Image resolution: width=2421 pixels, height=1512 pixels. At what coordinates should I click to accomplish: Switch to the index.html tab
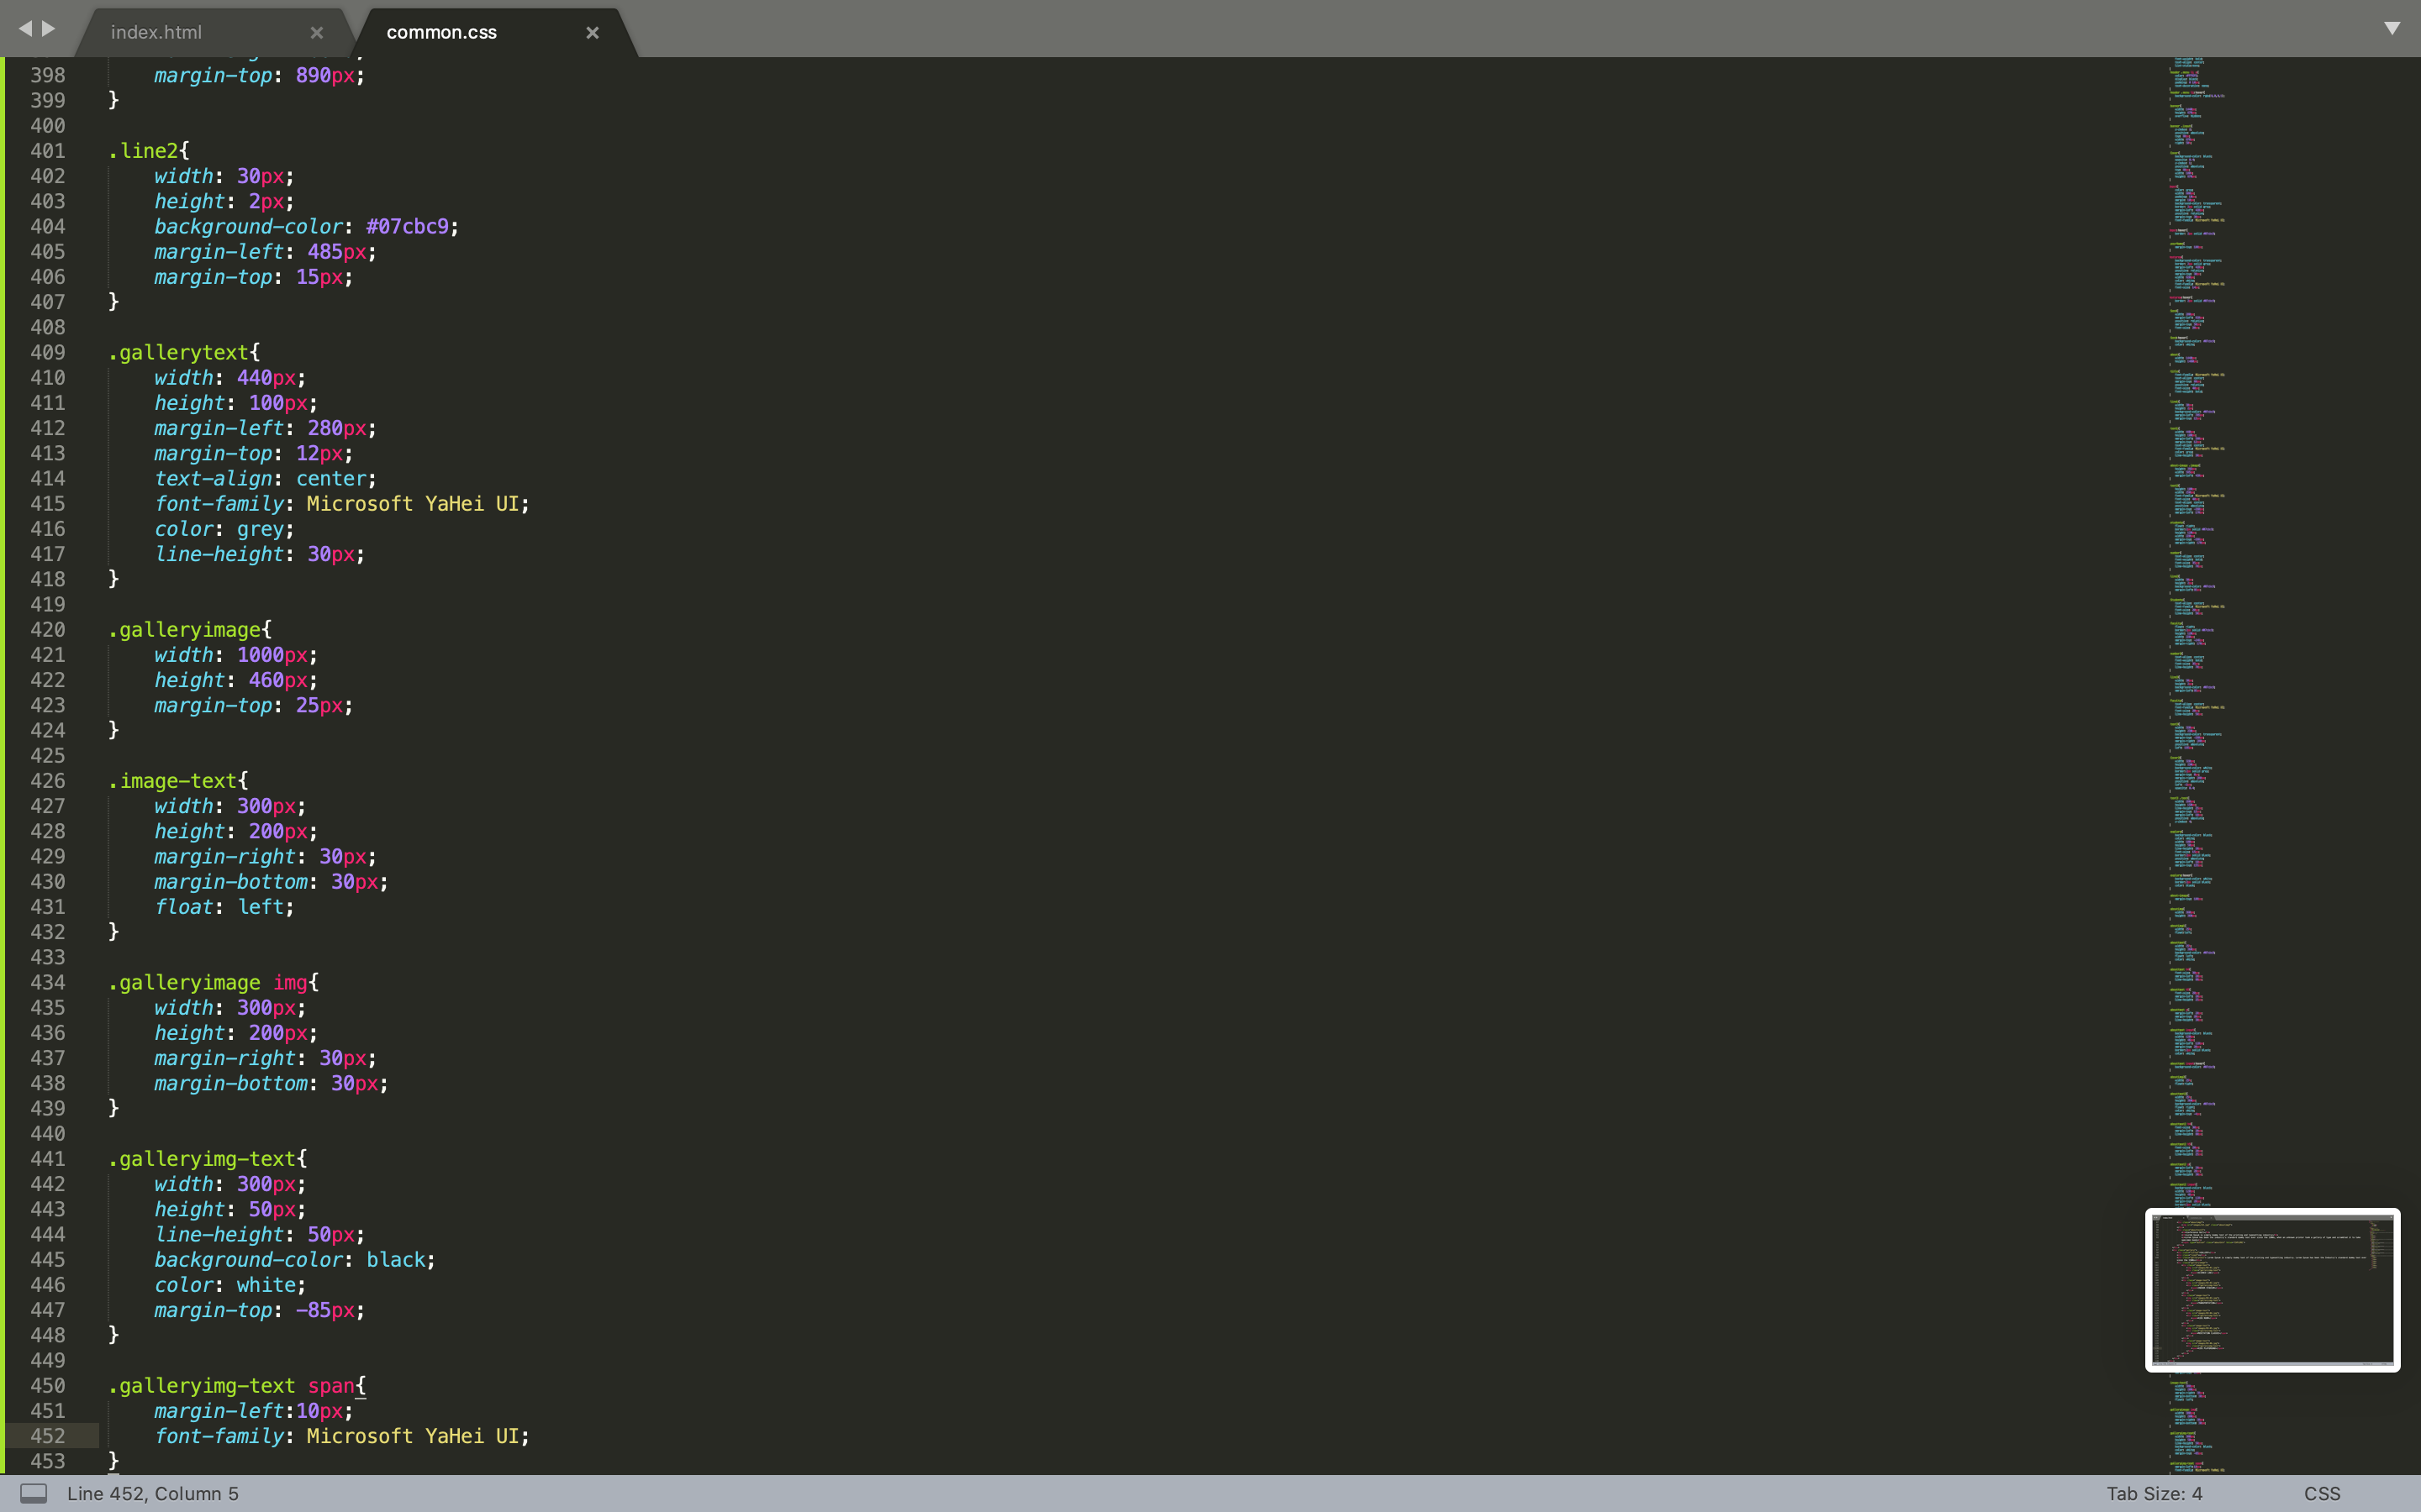157,32
